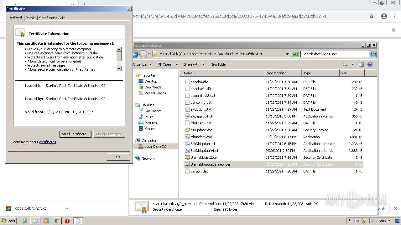401x225 pixels.
Task: Click the refresh button beside address bar
Action: coord(295,54)
